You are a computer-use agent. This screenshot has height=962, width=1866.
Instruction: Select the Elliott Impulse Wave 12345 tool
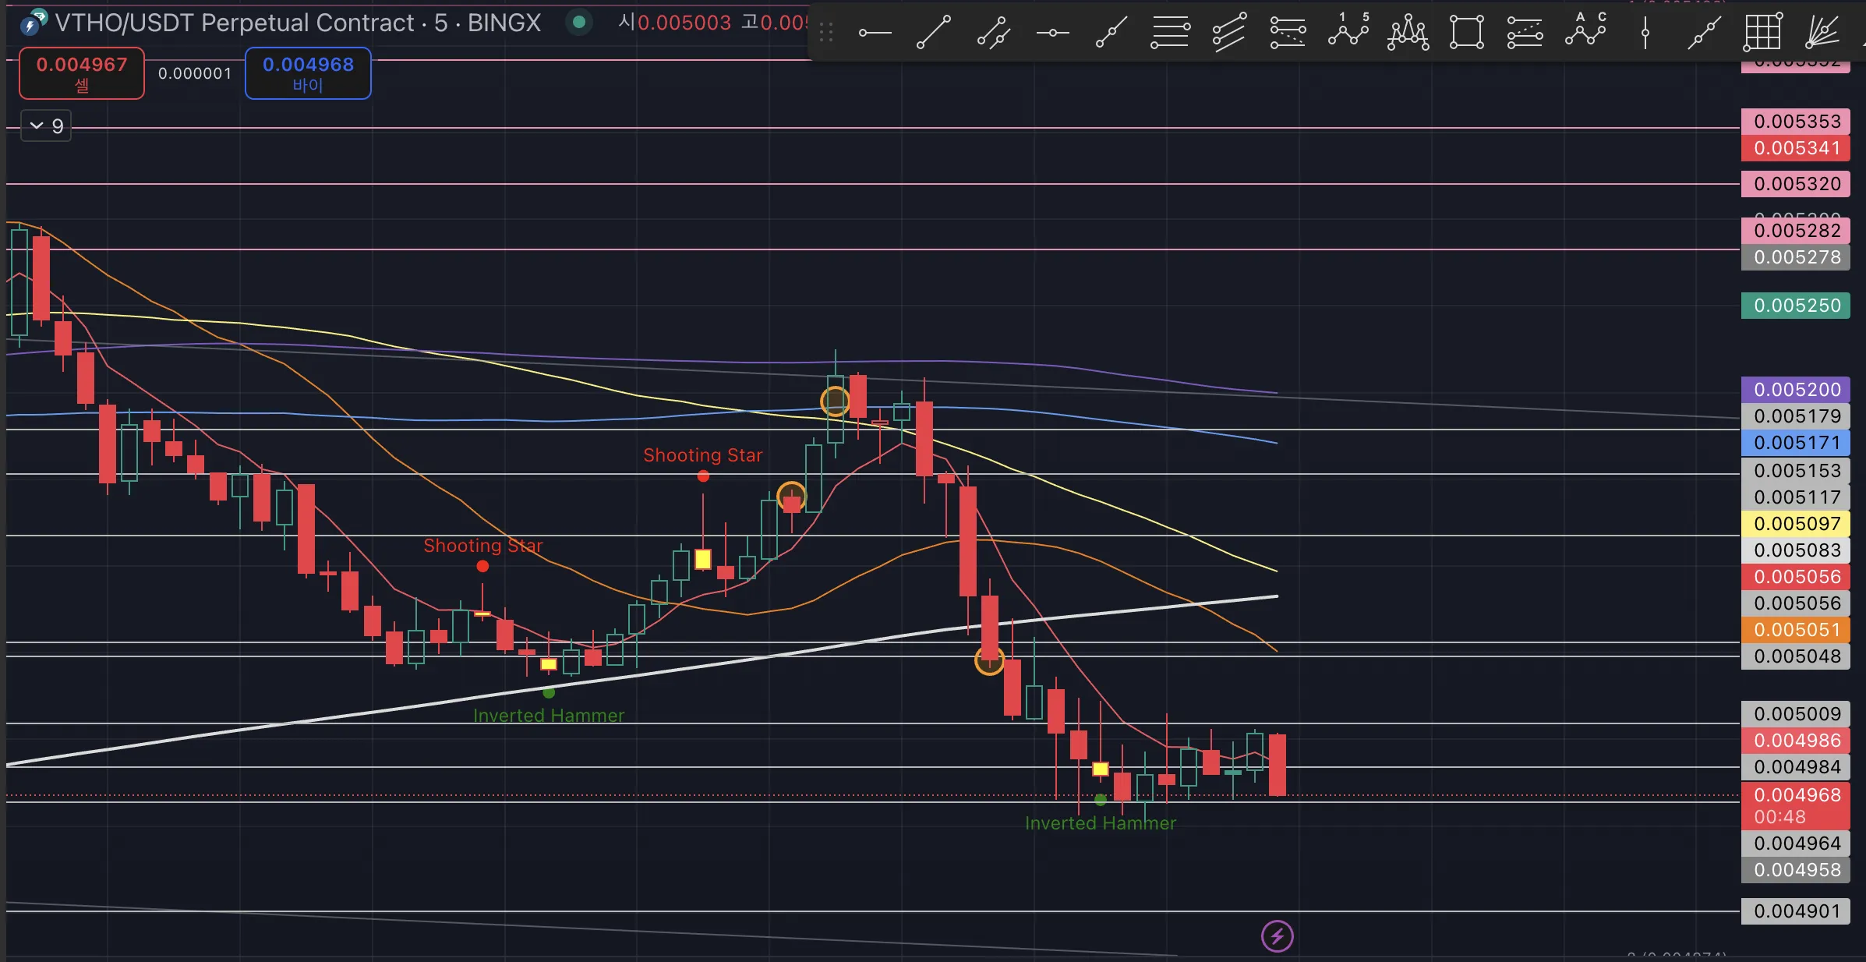tap(1348, 33)
